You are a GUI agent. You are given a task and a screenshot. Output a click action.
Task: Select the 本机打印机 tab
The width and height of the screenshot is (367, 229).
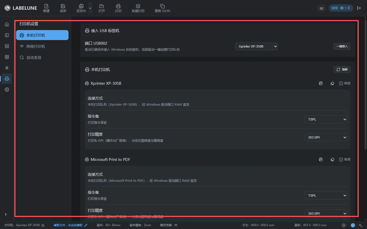click(42, 35)
